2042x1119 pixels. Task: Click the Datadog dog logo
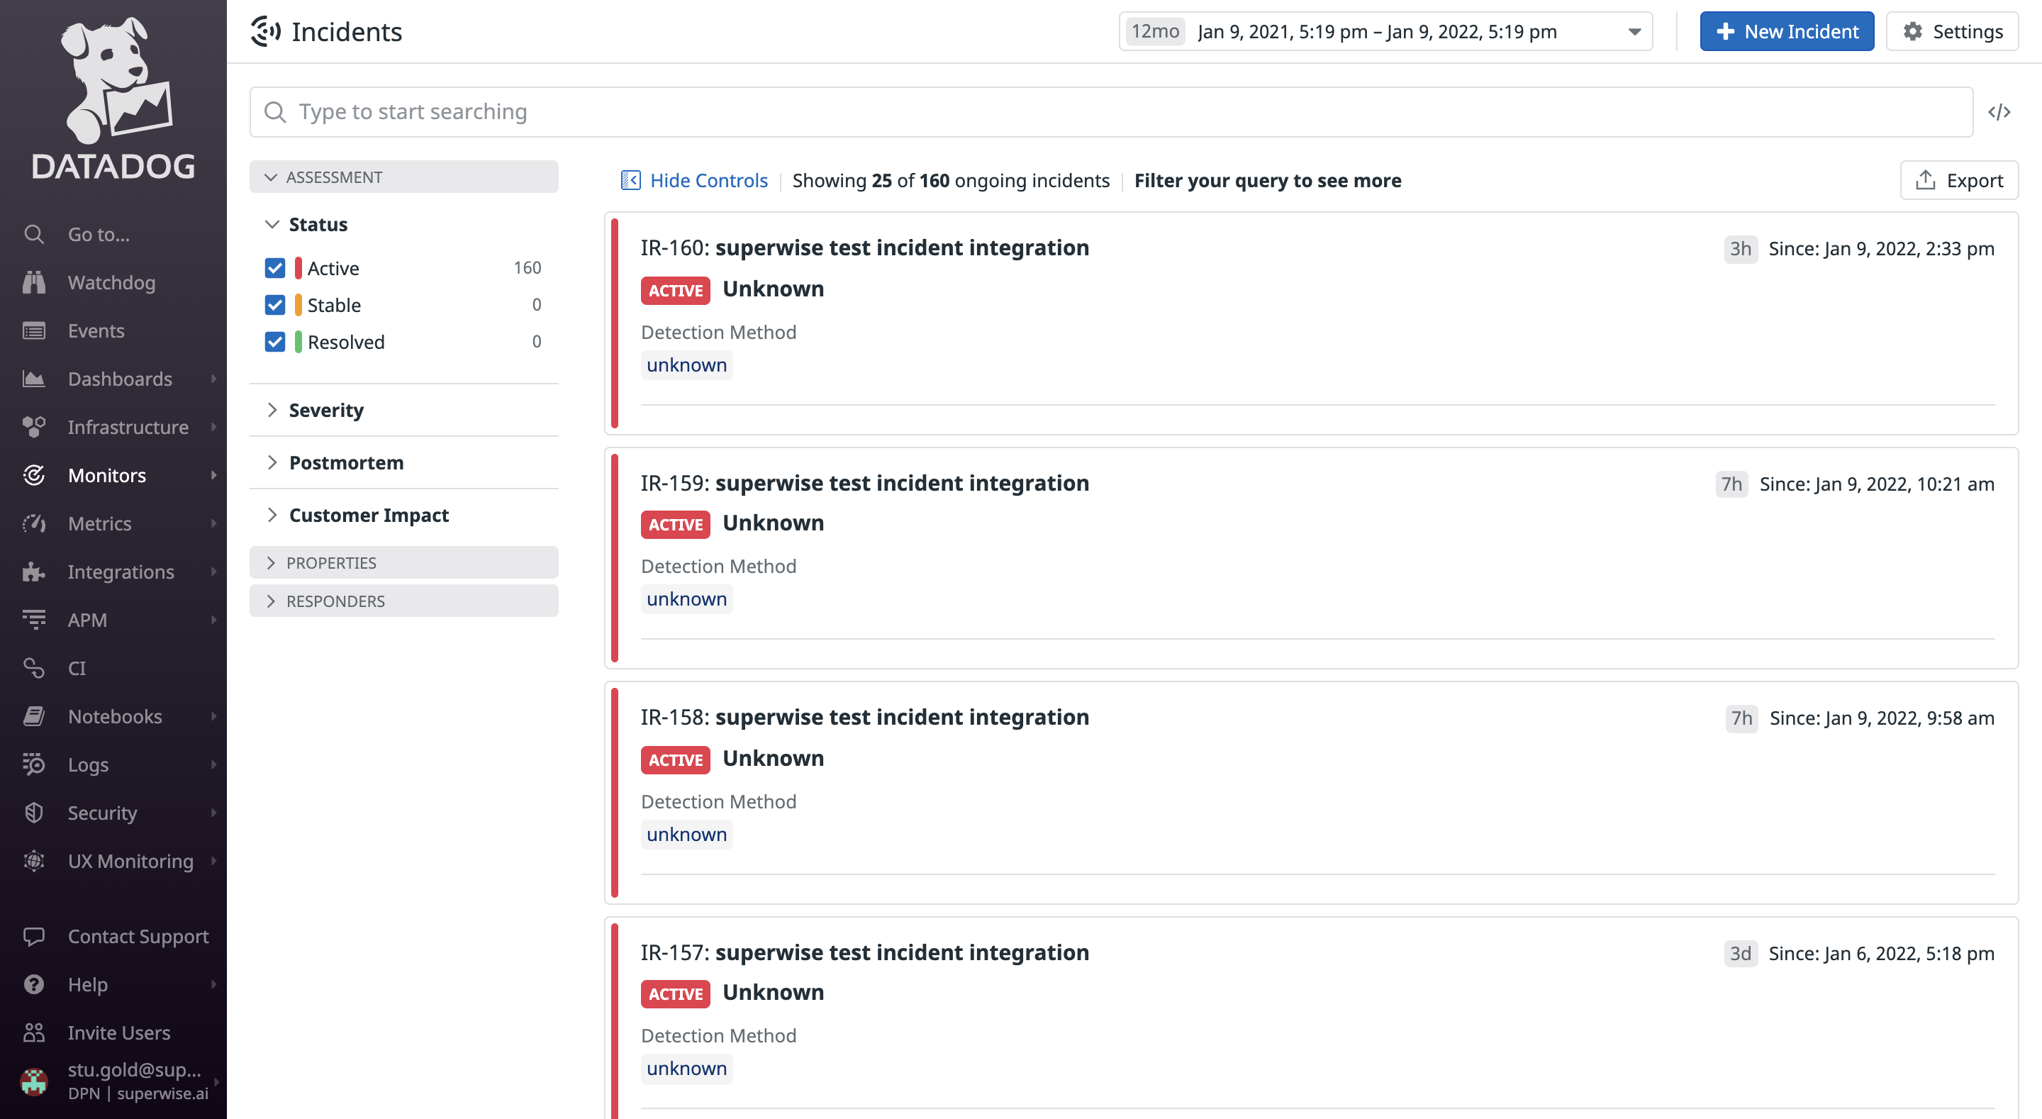(113, 79)
